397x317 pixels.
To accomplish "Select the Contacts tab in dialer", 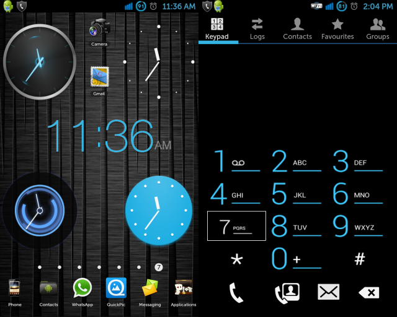I will [x=297, y=28].
